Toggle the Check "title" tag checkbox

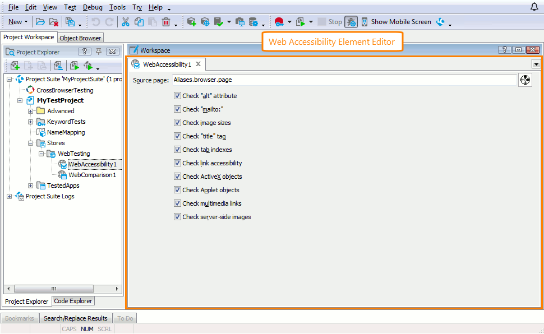coord(177,136)
